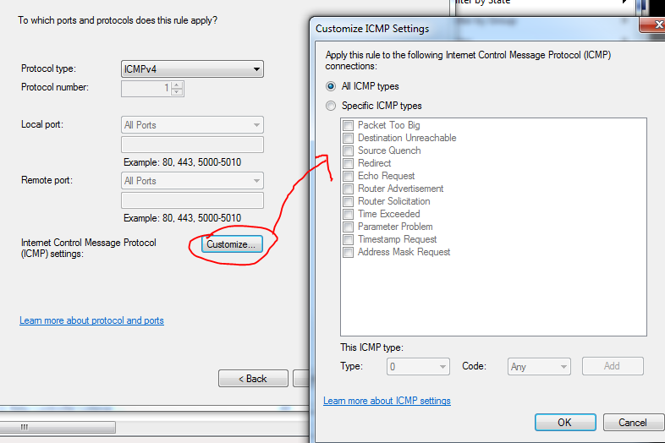Check the Destination Unreachable checkbox

(x=348, y=138)
